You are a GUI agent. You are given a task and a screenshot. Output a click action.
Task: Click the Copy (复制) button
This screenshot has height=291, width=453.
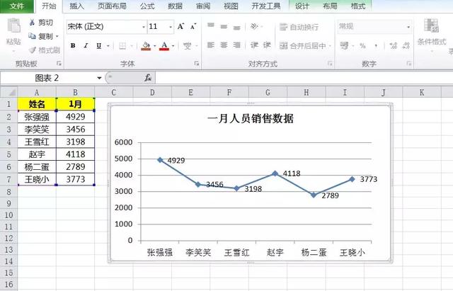tap(41, 36)
